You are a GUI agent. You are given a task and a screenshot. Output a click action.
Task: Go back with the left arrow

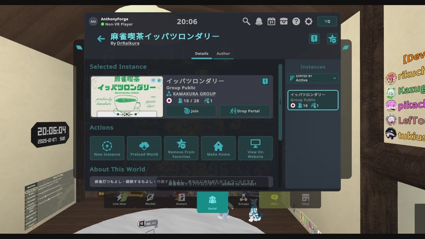point(101,39)
